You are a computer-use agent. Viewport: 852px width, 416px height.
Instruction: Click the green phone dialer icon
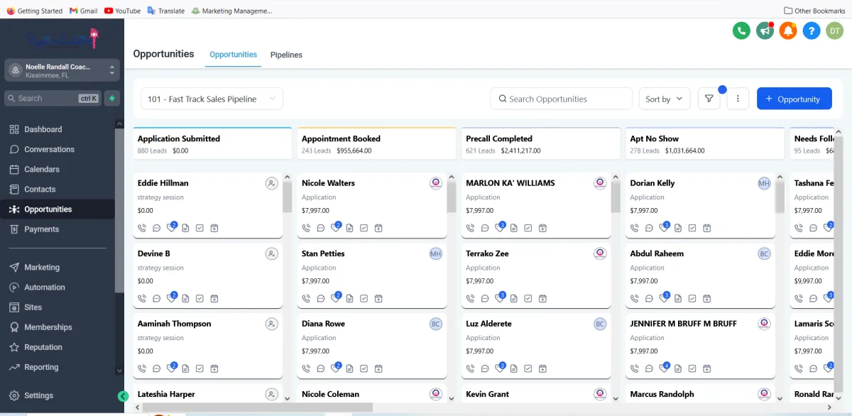(741, 31)
